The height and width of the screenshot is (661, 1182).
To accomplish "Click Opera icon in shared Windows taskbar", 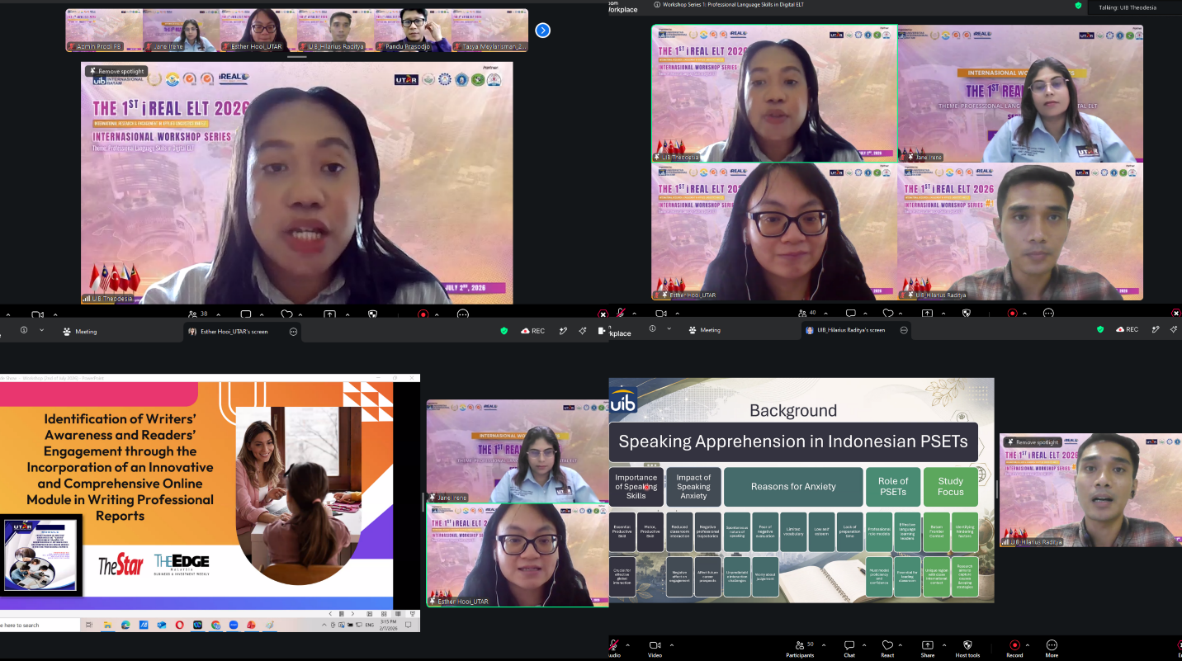I will [x=180, y=626].
